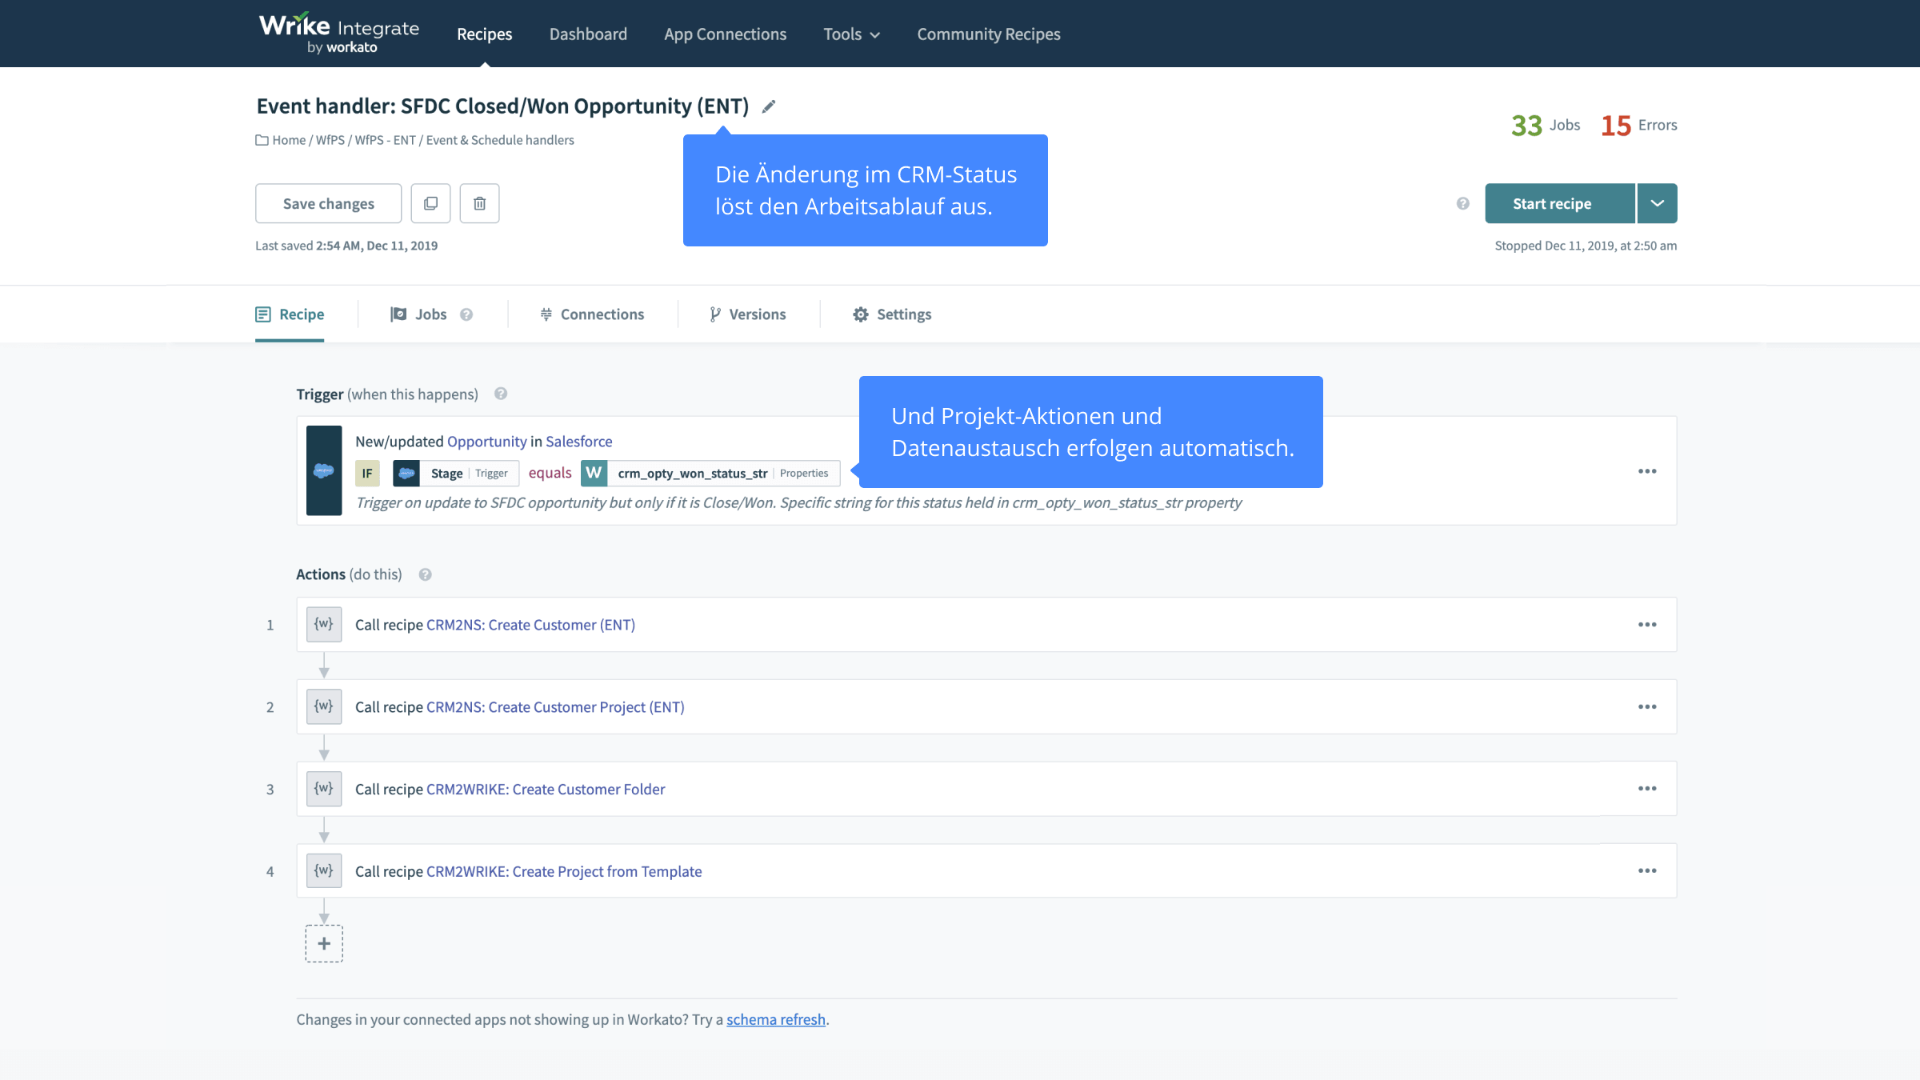This screenshot has width=1920, height=1080.
Task: Switch to the Settings tab
Action: (x=892, y=314)
